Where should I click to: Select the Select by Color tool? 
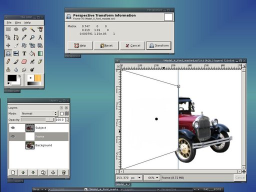(40, 29)
